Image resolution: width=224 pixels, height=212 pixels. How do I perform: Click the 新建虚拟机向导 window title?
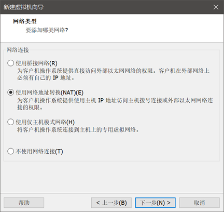(x=23, y=7)
